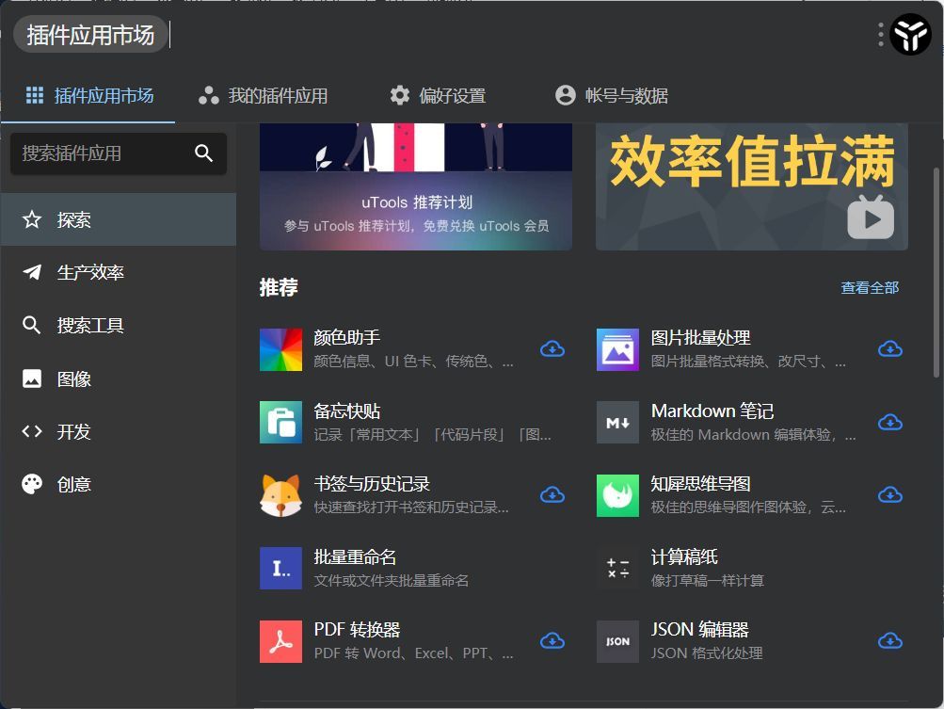Select 探索 in the sidebar
This screenshot has height=709, width=944.
pos(119,219)
